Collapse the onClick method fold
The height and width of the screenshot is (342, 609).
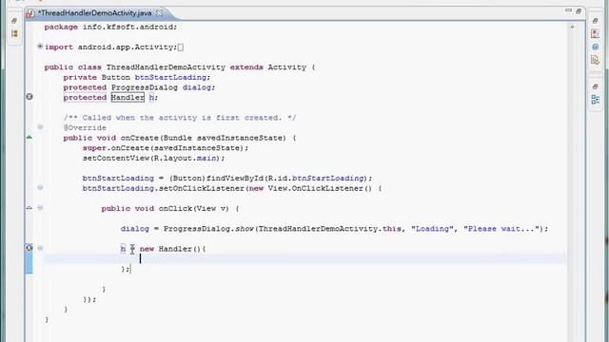tap(40, 207)
